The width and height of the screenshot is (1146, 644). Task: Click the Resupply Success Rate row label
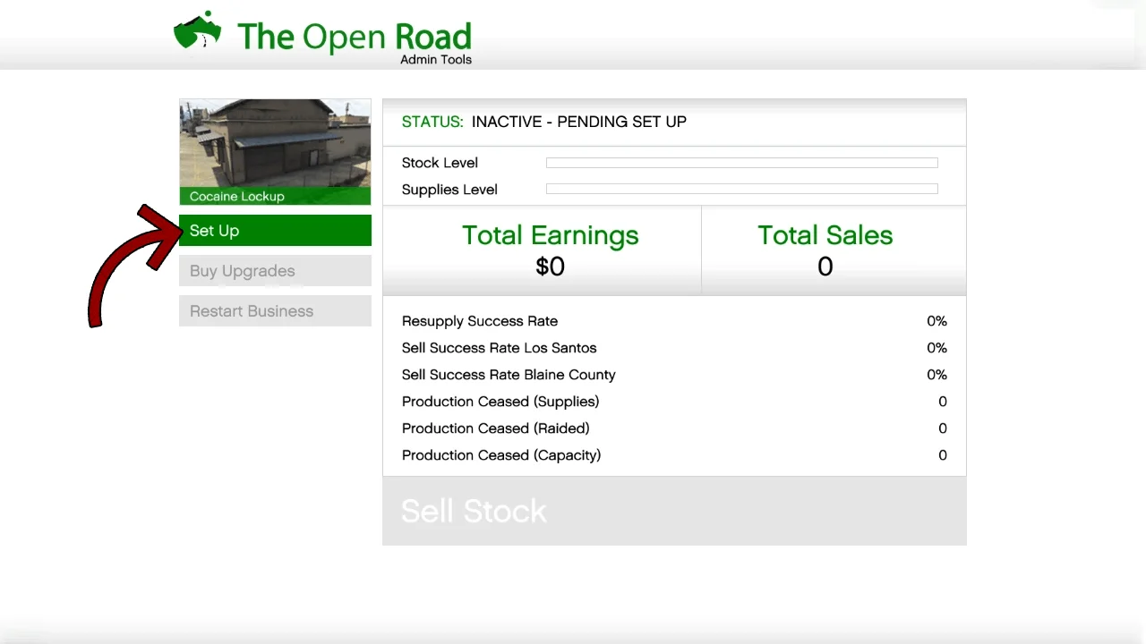(x=479, y=321)
